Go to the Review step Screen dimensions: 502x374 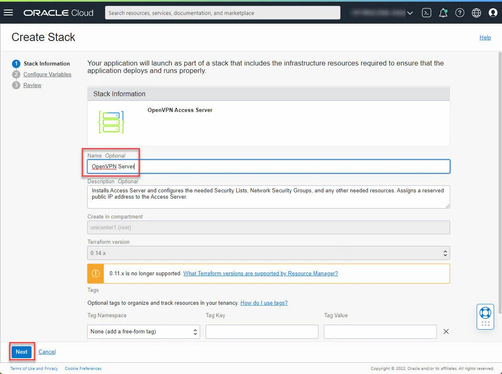click(32, 85)
